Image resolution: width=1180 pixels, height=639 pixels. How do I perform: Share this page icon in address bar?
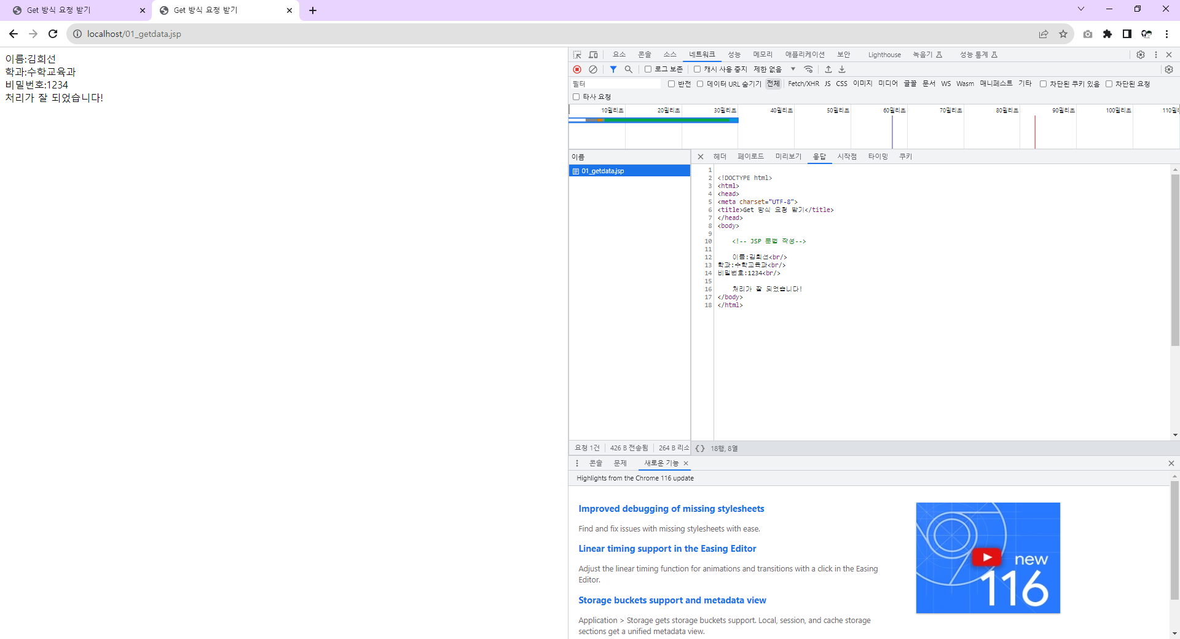[1044, 34]
